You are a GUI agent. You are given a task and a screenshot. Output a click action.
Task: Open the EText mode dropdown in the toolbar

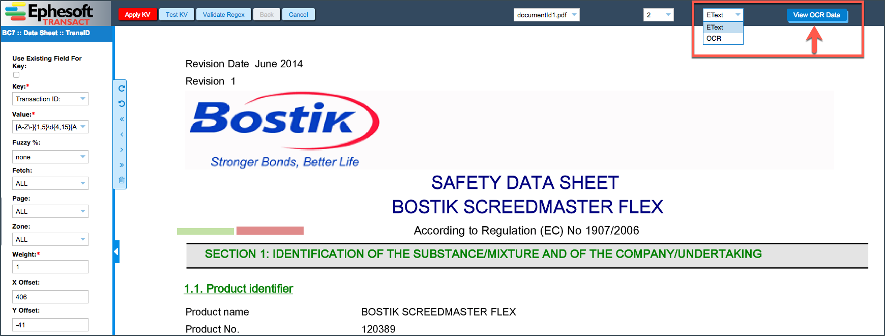click(x=723, y=15)
